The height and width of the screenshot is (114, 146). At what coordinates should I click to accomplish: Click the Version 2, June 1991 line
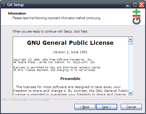click(x=70, y=52)
